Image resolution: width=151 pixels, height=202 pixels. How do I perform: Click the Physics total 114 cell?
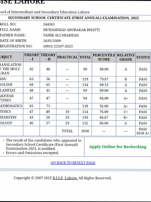85,112
